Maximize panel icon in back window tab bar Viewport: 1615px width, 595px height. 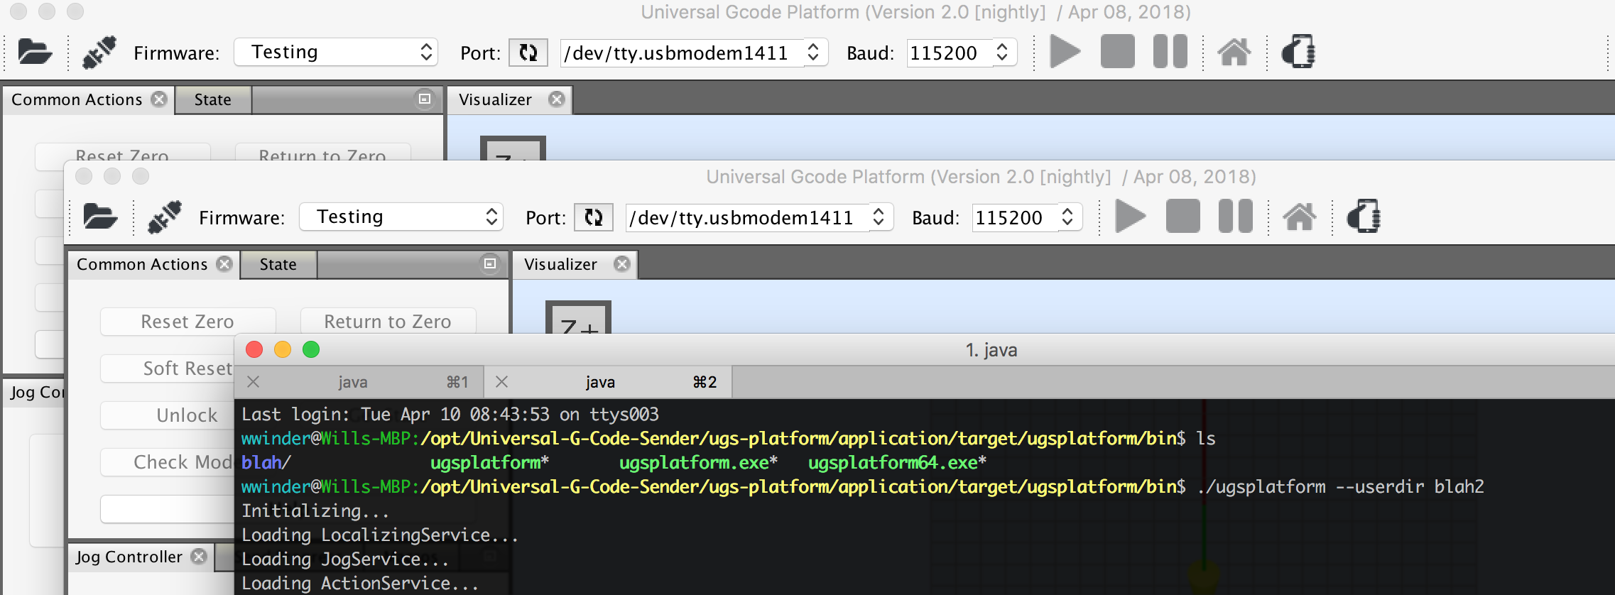(x=425, y=99)
